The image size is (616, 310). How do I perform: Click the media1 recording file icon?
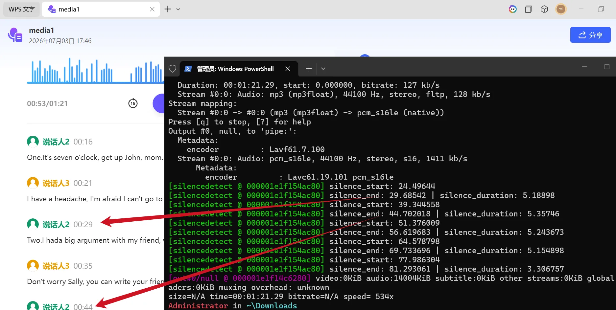[15, 35]
